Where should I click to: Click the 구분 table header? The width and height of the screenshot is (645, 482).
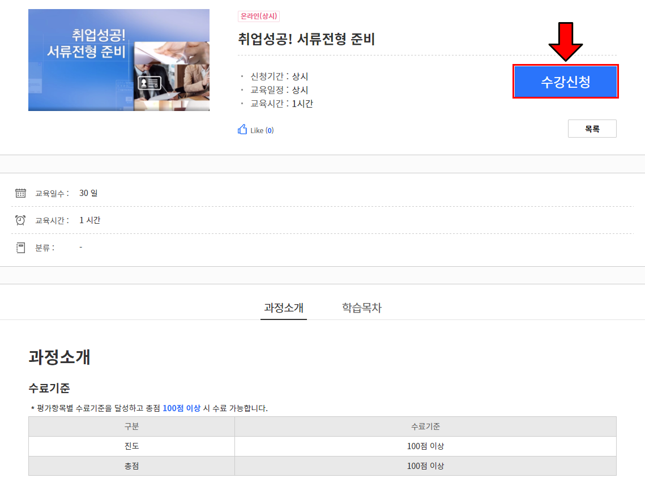131,426
